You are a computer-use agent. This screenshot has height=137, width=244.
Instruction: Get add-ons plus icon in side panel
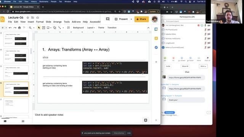156,62
